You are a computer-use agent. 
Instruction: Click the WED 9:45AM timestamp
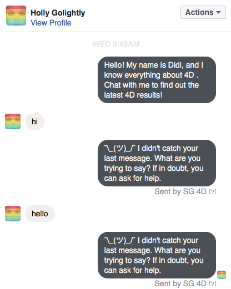click(116, 44)
